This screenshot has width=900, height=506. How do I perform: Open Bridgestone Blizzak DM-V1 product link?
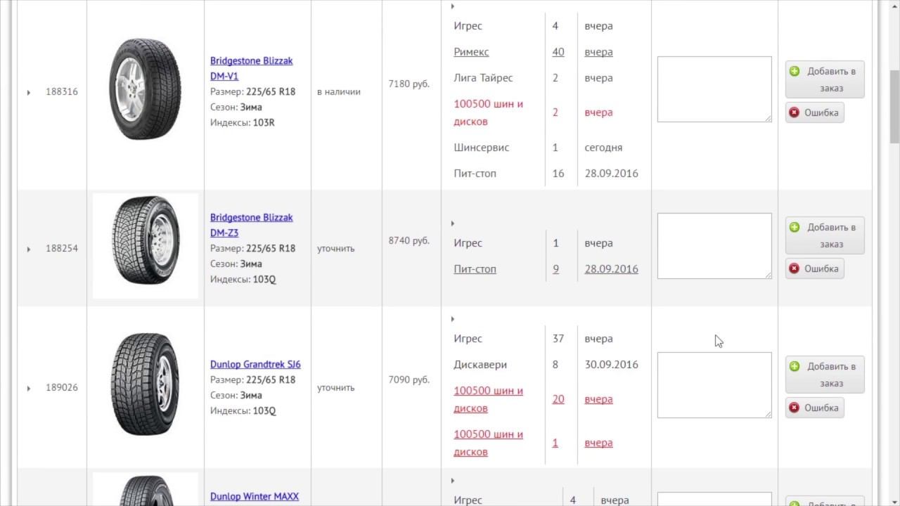[252, 68]
